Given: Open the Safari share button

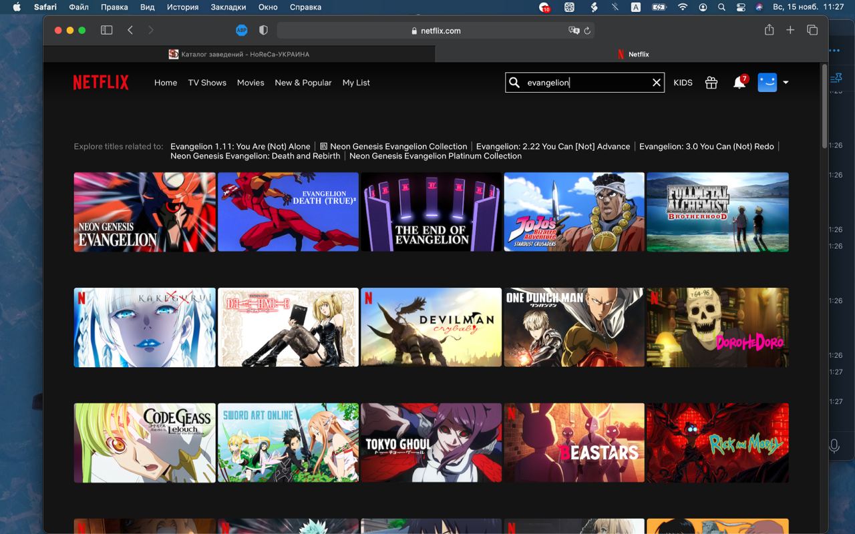Looking at the screenshot, I should [x=769, y=29].
